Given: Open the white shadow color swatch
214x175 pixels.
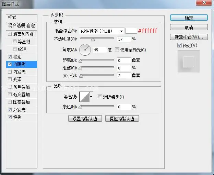Looking at the screenshot, I should point(131,31).
